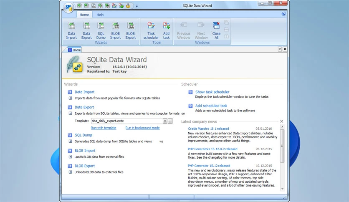Click the version text '16.2.0.1 (10.02.2016)'
The width and height of the screenshot is (349, 202).
pos(129,67)
